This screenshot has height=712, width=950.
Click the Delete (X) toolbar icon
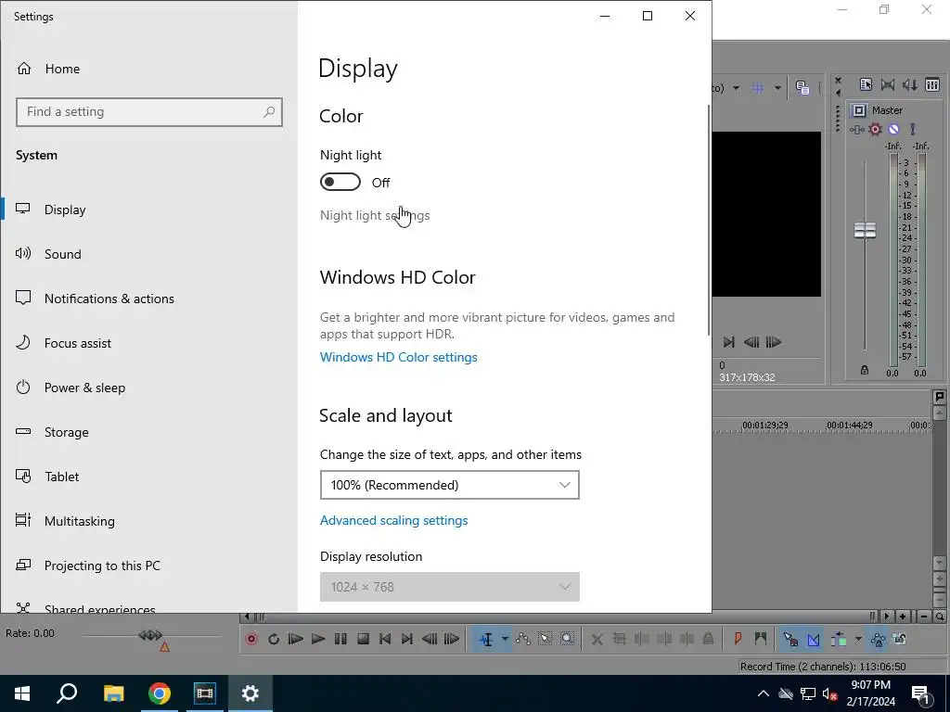[597, 639]
